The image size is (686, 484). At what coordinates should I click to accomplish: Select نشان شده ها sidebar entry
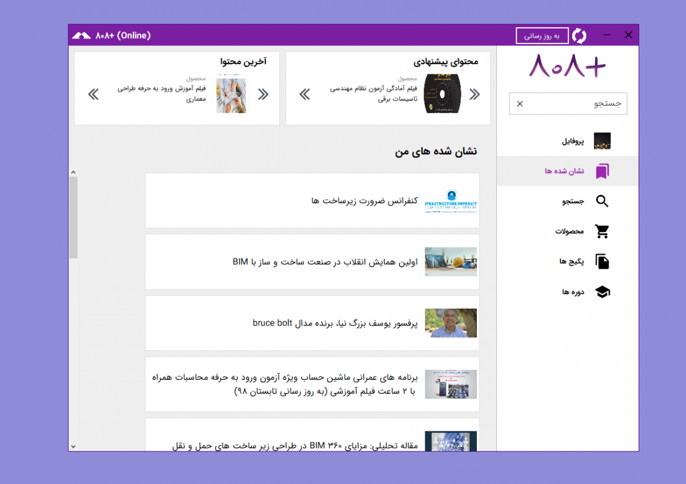[567, 171]
